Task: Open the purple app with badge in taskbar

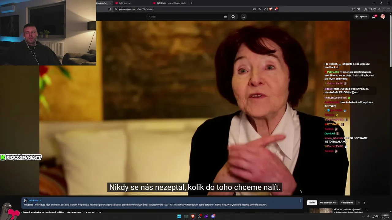Action: click(x=213, y=216)
